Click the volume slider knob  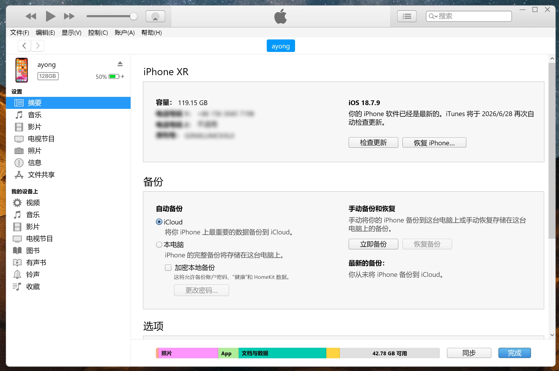[x=134, y=16]
